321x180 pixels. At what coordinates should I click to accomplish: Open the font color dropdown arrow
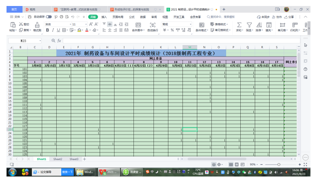pos(90,30)
